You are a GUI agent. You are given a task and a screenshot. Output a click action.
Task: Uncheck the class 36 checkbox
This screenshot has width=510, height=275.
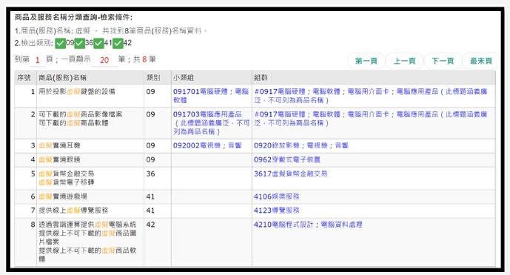coord(80,43)
